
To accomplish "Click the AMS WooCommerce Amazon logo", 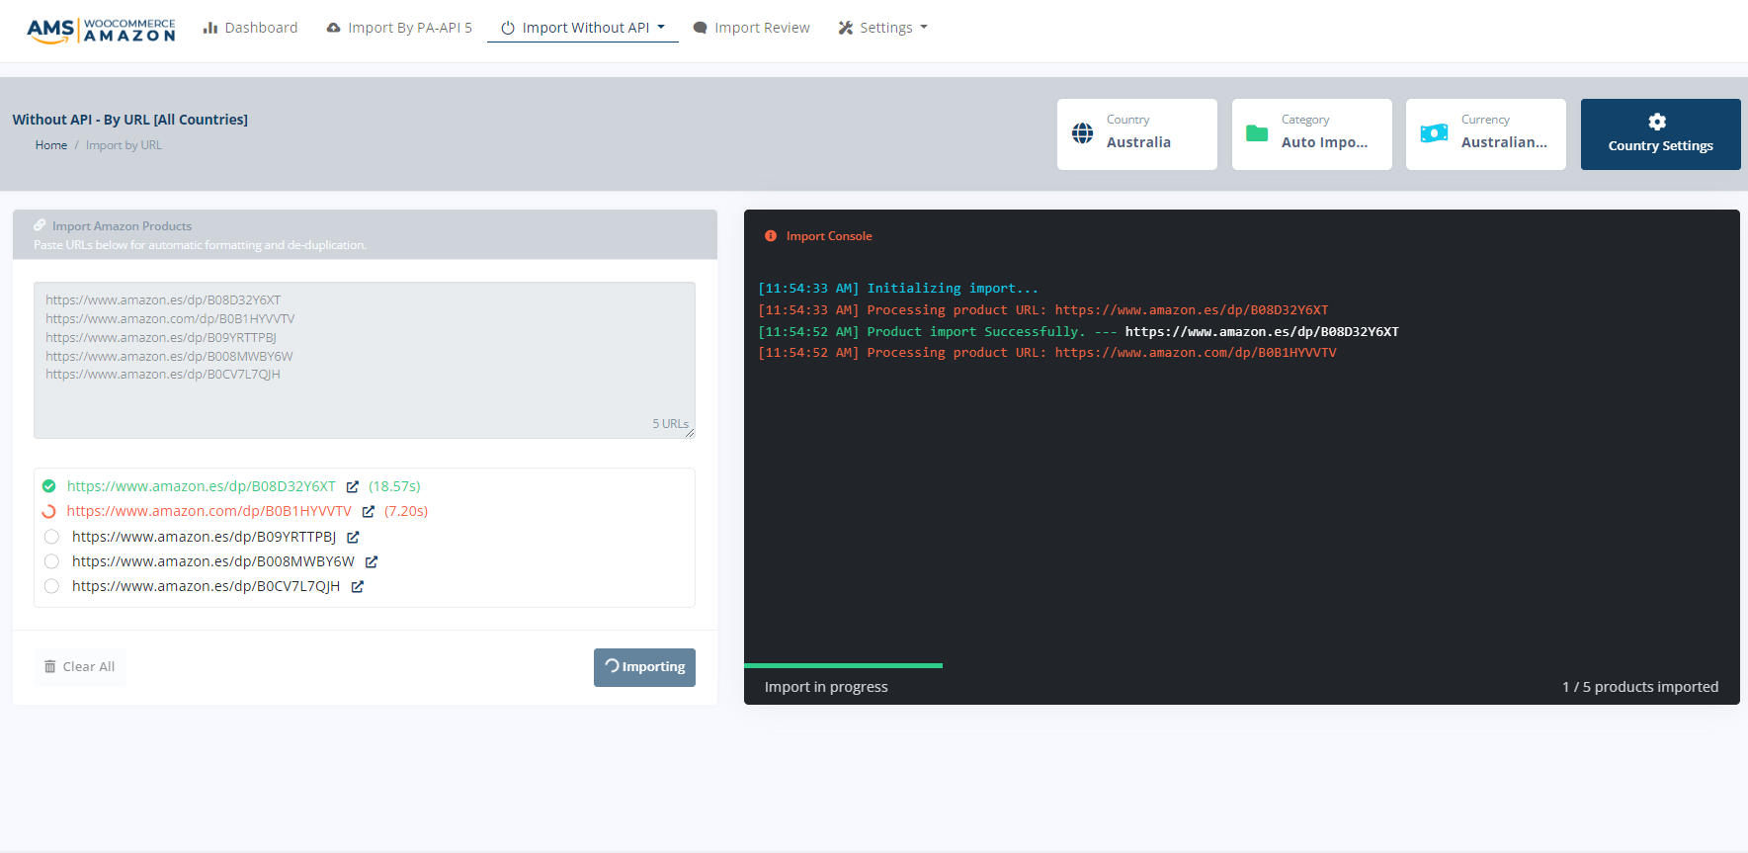I will (101, 30).
